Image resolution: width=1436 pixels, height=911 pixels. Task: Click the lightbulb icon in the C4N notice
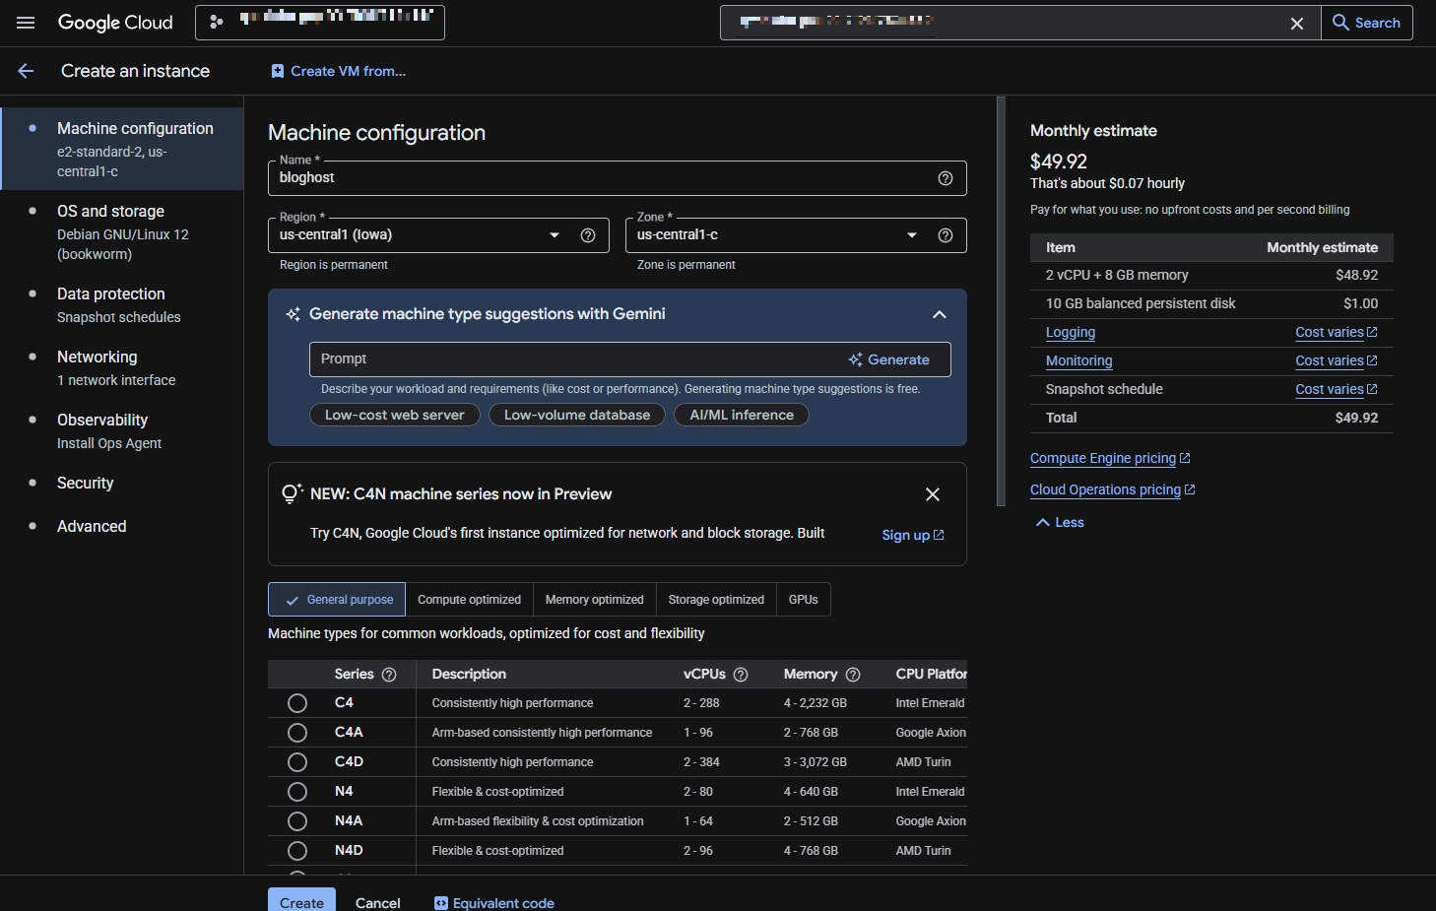[292, 493]
